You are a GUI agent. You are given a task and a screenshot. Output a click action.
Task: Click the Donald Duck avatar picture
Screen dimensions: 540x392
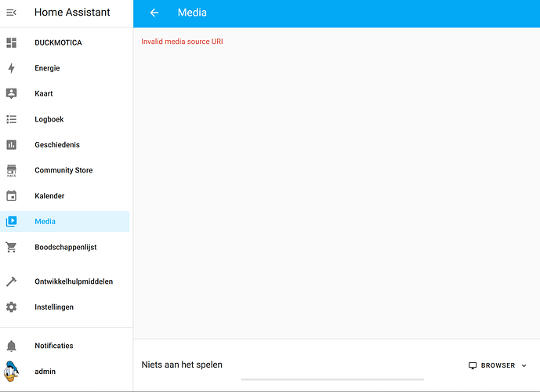pyautogui.click(x=11, y=372)
